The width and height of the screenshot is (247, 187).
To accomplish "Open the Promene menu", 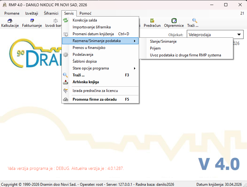I will point(12,13).
